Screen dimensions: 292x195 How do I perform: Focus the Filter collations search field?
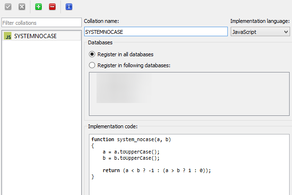[41, 23]
